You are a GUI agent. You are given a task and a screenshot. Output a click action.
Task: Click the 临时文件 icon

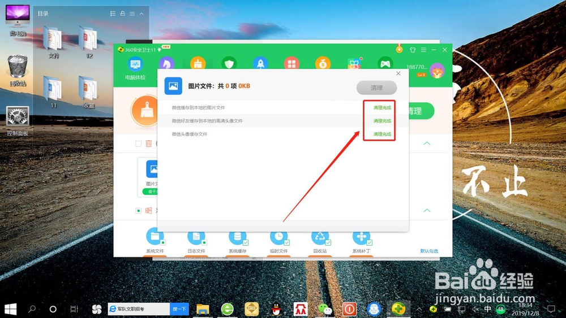[278, 237]
